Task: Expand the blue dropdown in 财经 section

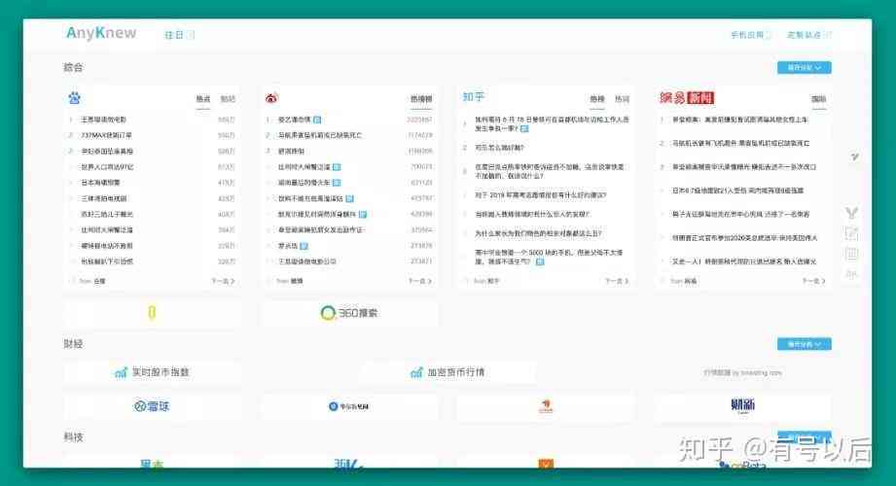Action: tap(804, 344)
